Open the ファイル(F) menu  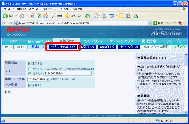(8, 9)
